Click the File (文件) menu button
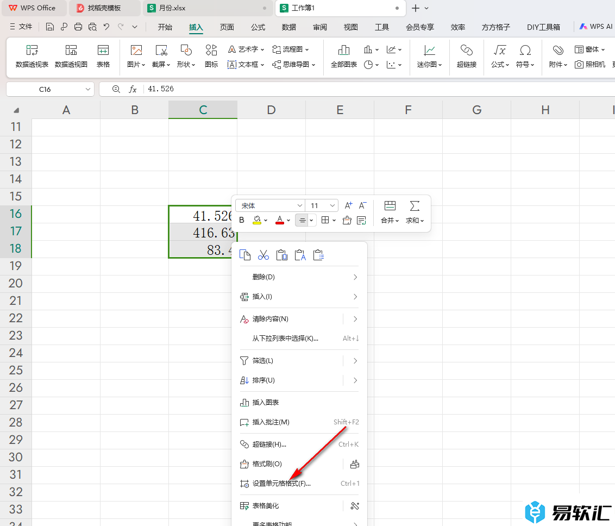615x526 pixels. [21, 27]
